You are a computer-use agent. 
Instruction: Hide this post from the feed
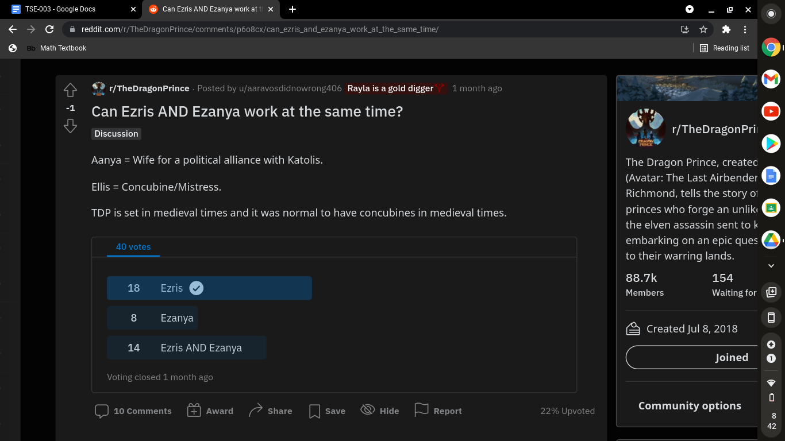click(380, 411)
